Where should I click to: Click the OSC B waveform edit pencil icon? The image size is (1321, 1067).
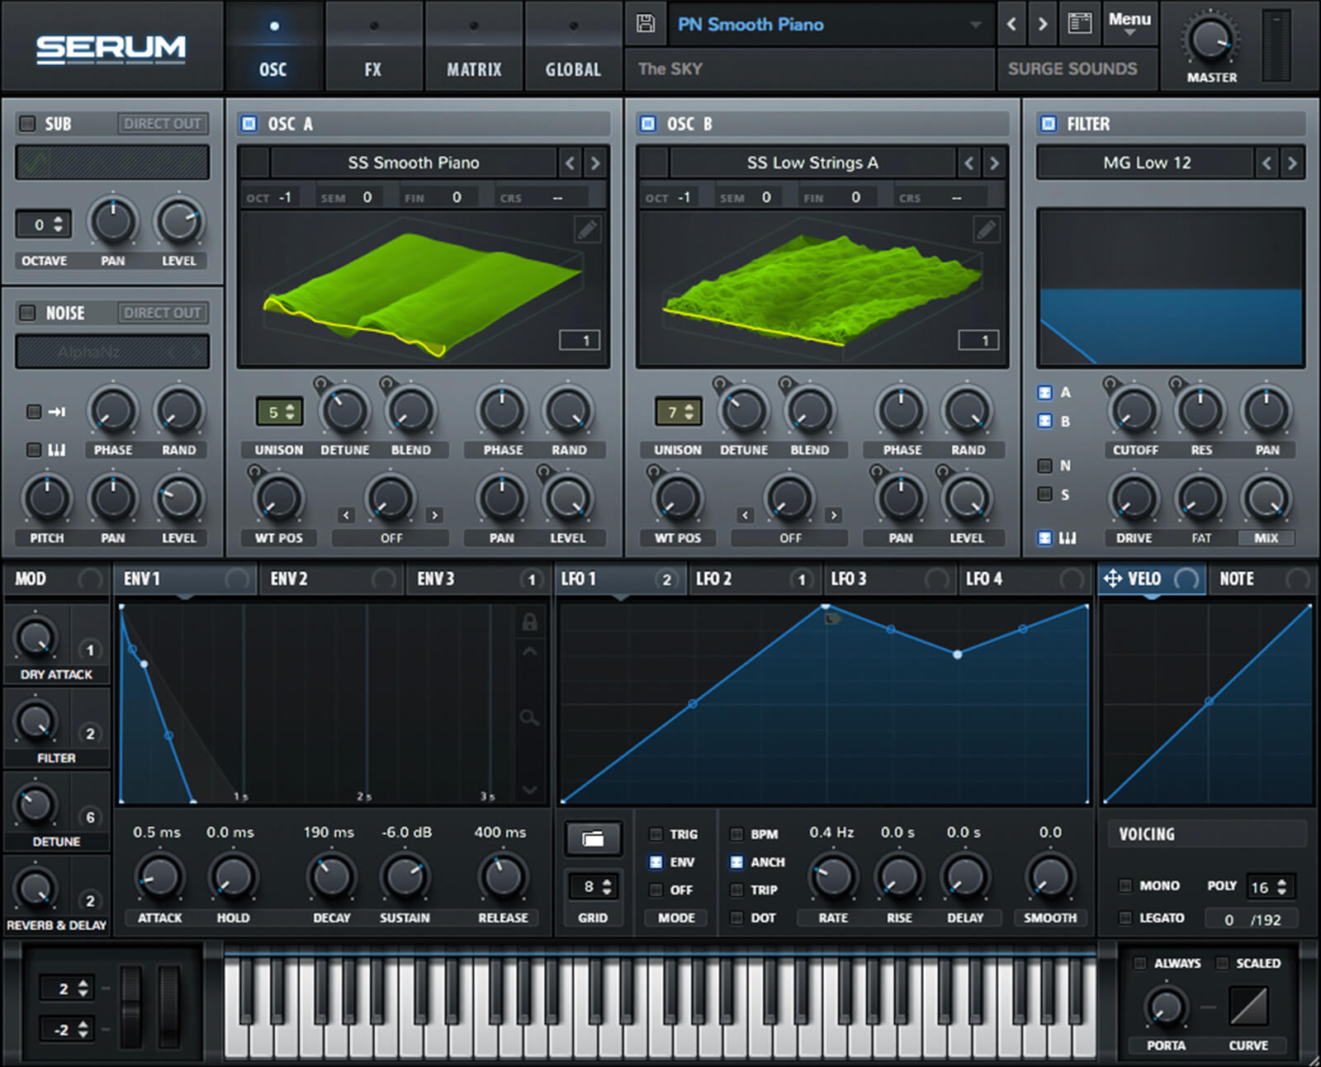coord(986,229)
